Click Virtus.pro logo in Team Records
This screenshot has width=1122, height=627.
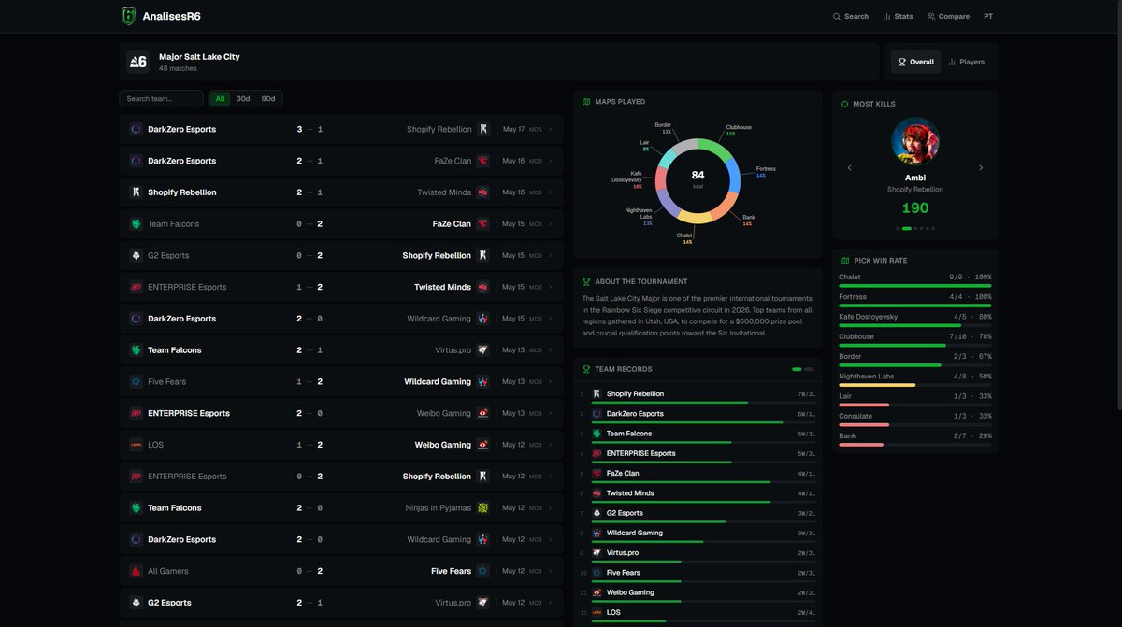(597, 553)
